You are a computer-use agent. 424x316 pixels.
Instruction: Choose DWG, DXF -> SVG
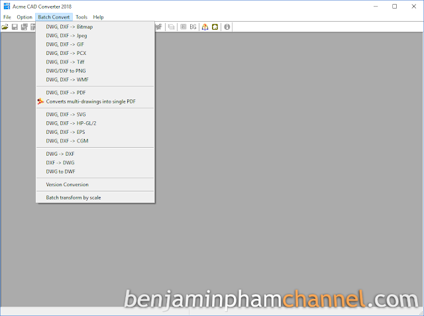click(x=95, y=115)
